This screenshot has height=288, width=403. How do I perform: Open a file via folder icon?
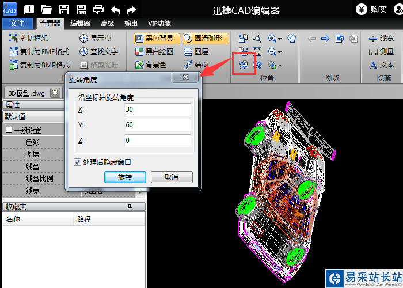pos(47,10)
